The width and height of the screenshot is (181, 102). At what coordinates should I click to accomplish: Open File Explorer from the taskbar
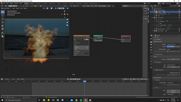coord(44,100)
